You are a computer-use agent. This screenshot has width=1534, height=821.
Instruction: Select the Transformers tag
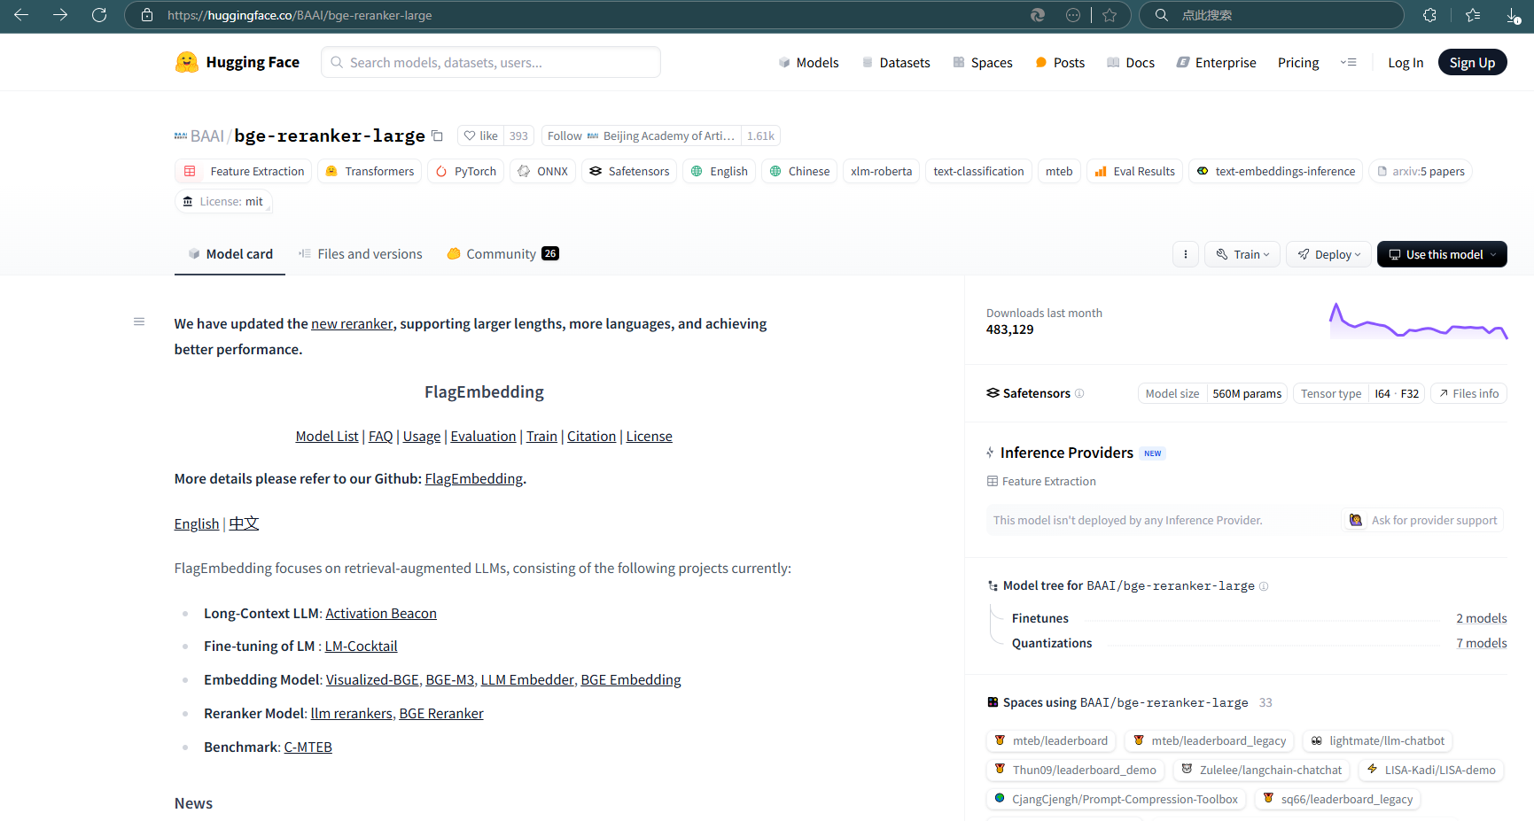click(x=370, y=171)
